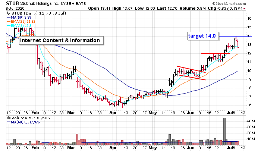Screen dimensions: 261x151
Task: Select the 'Internet Content & Information' label box
Action: point(61,41)
